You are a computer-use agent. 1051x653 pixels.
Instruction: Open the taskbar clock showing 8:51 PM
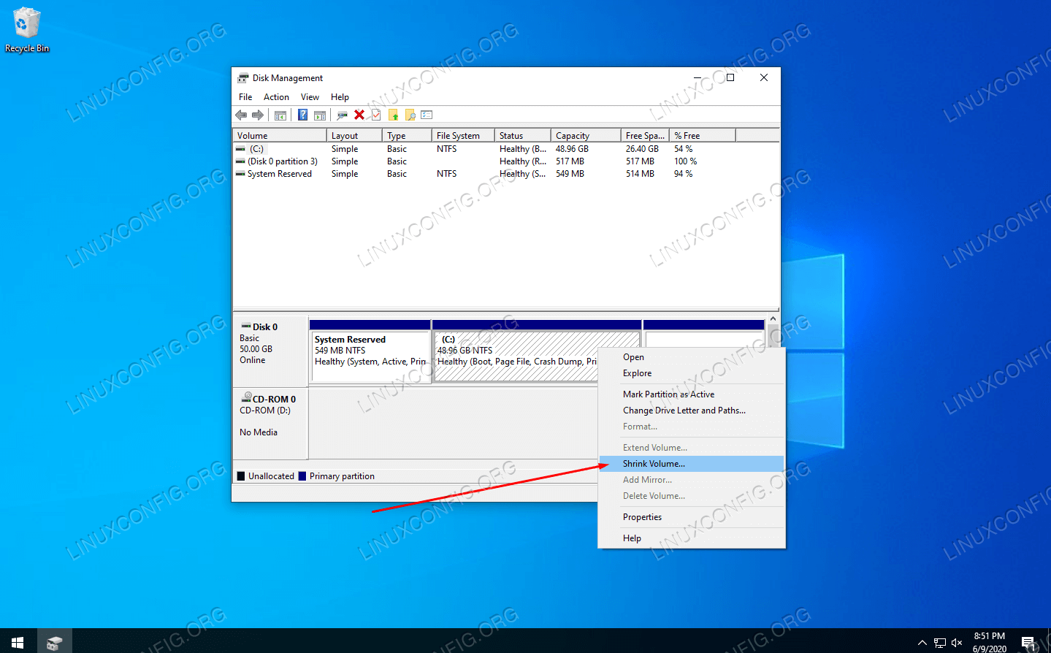click(990, 642)
